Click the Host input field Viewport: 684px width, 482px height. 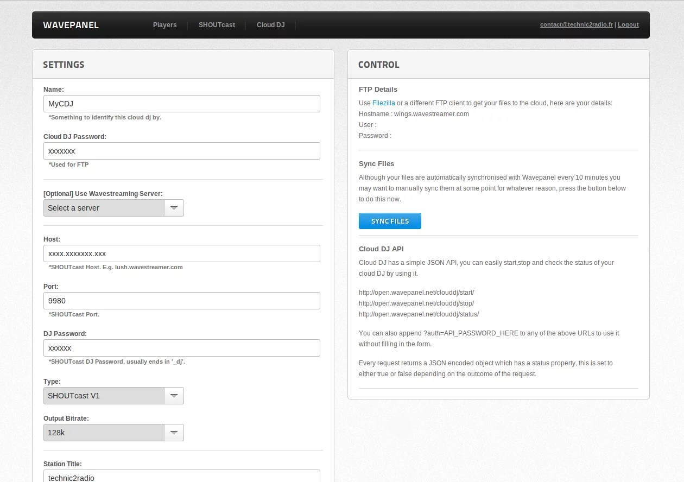coord(181,253)
